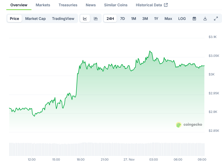
Task: Set chart range to 7D
Action: point(122,19)
